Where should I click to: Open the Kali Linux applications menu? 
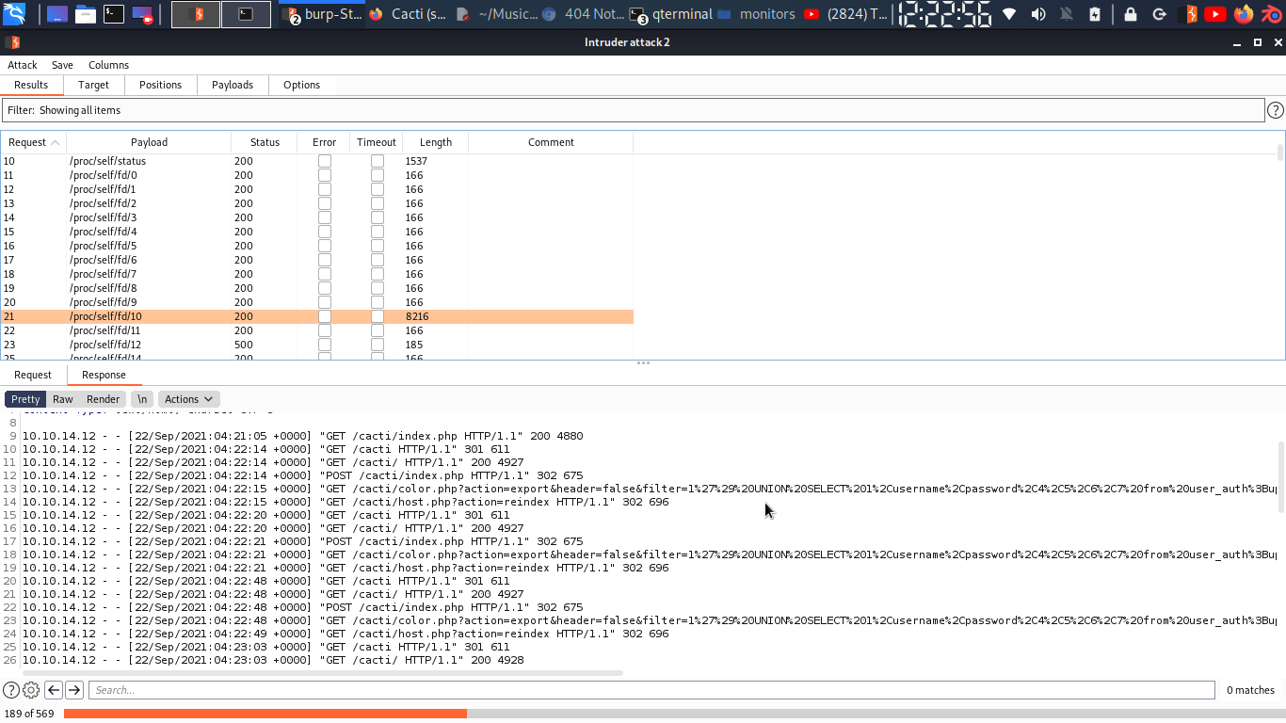point(14,14)
